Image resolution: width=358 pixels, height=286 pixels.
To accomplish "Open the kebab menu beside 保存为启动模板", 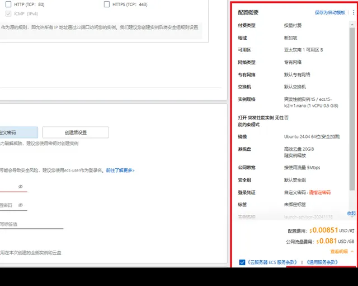I will [354, 12].
